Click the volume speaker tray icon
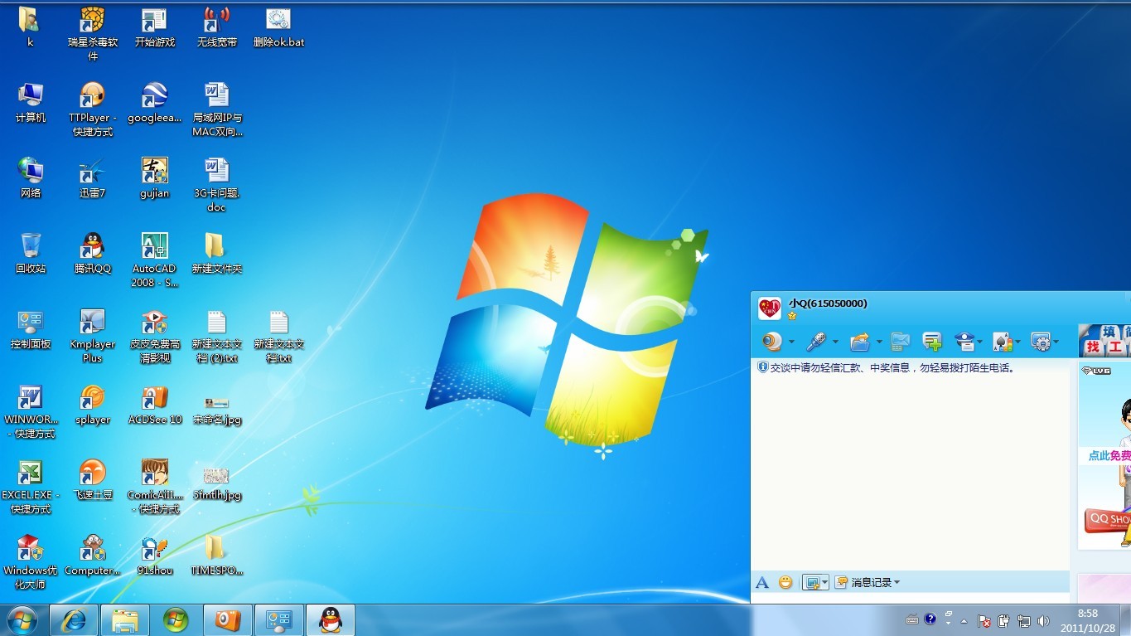Viewport: 1131px width, 636px height. tap(1043, 621)
